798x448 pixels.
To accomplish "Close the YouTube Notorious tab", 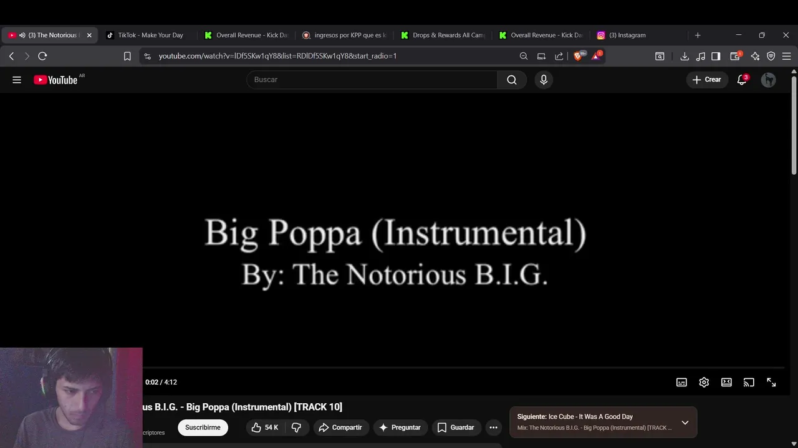I will 89,35.
